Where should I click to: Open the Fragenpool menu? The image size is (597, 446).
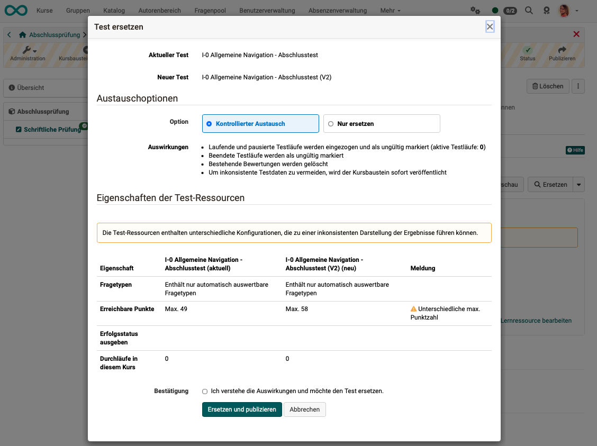[x=210, y=10]
